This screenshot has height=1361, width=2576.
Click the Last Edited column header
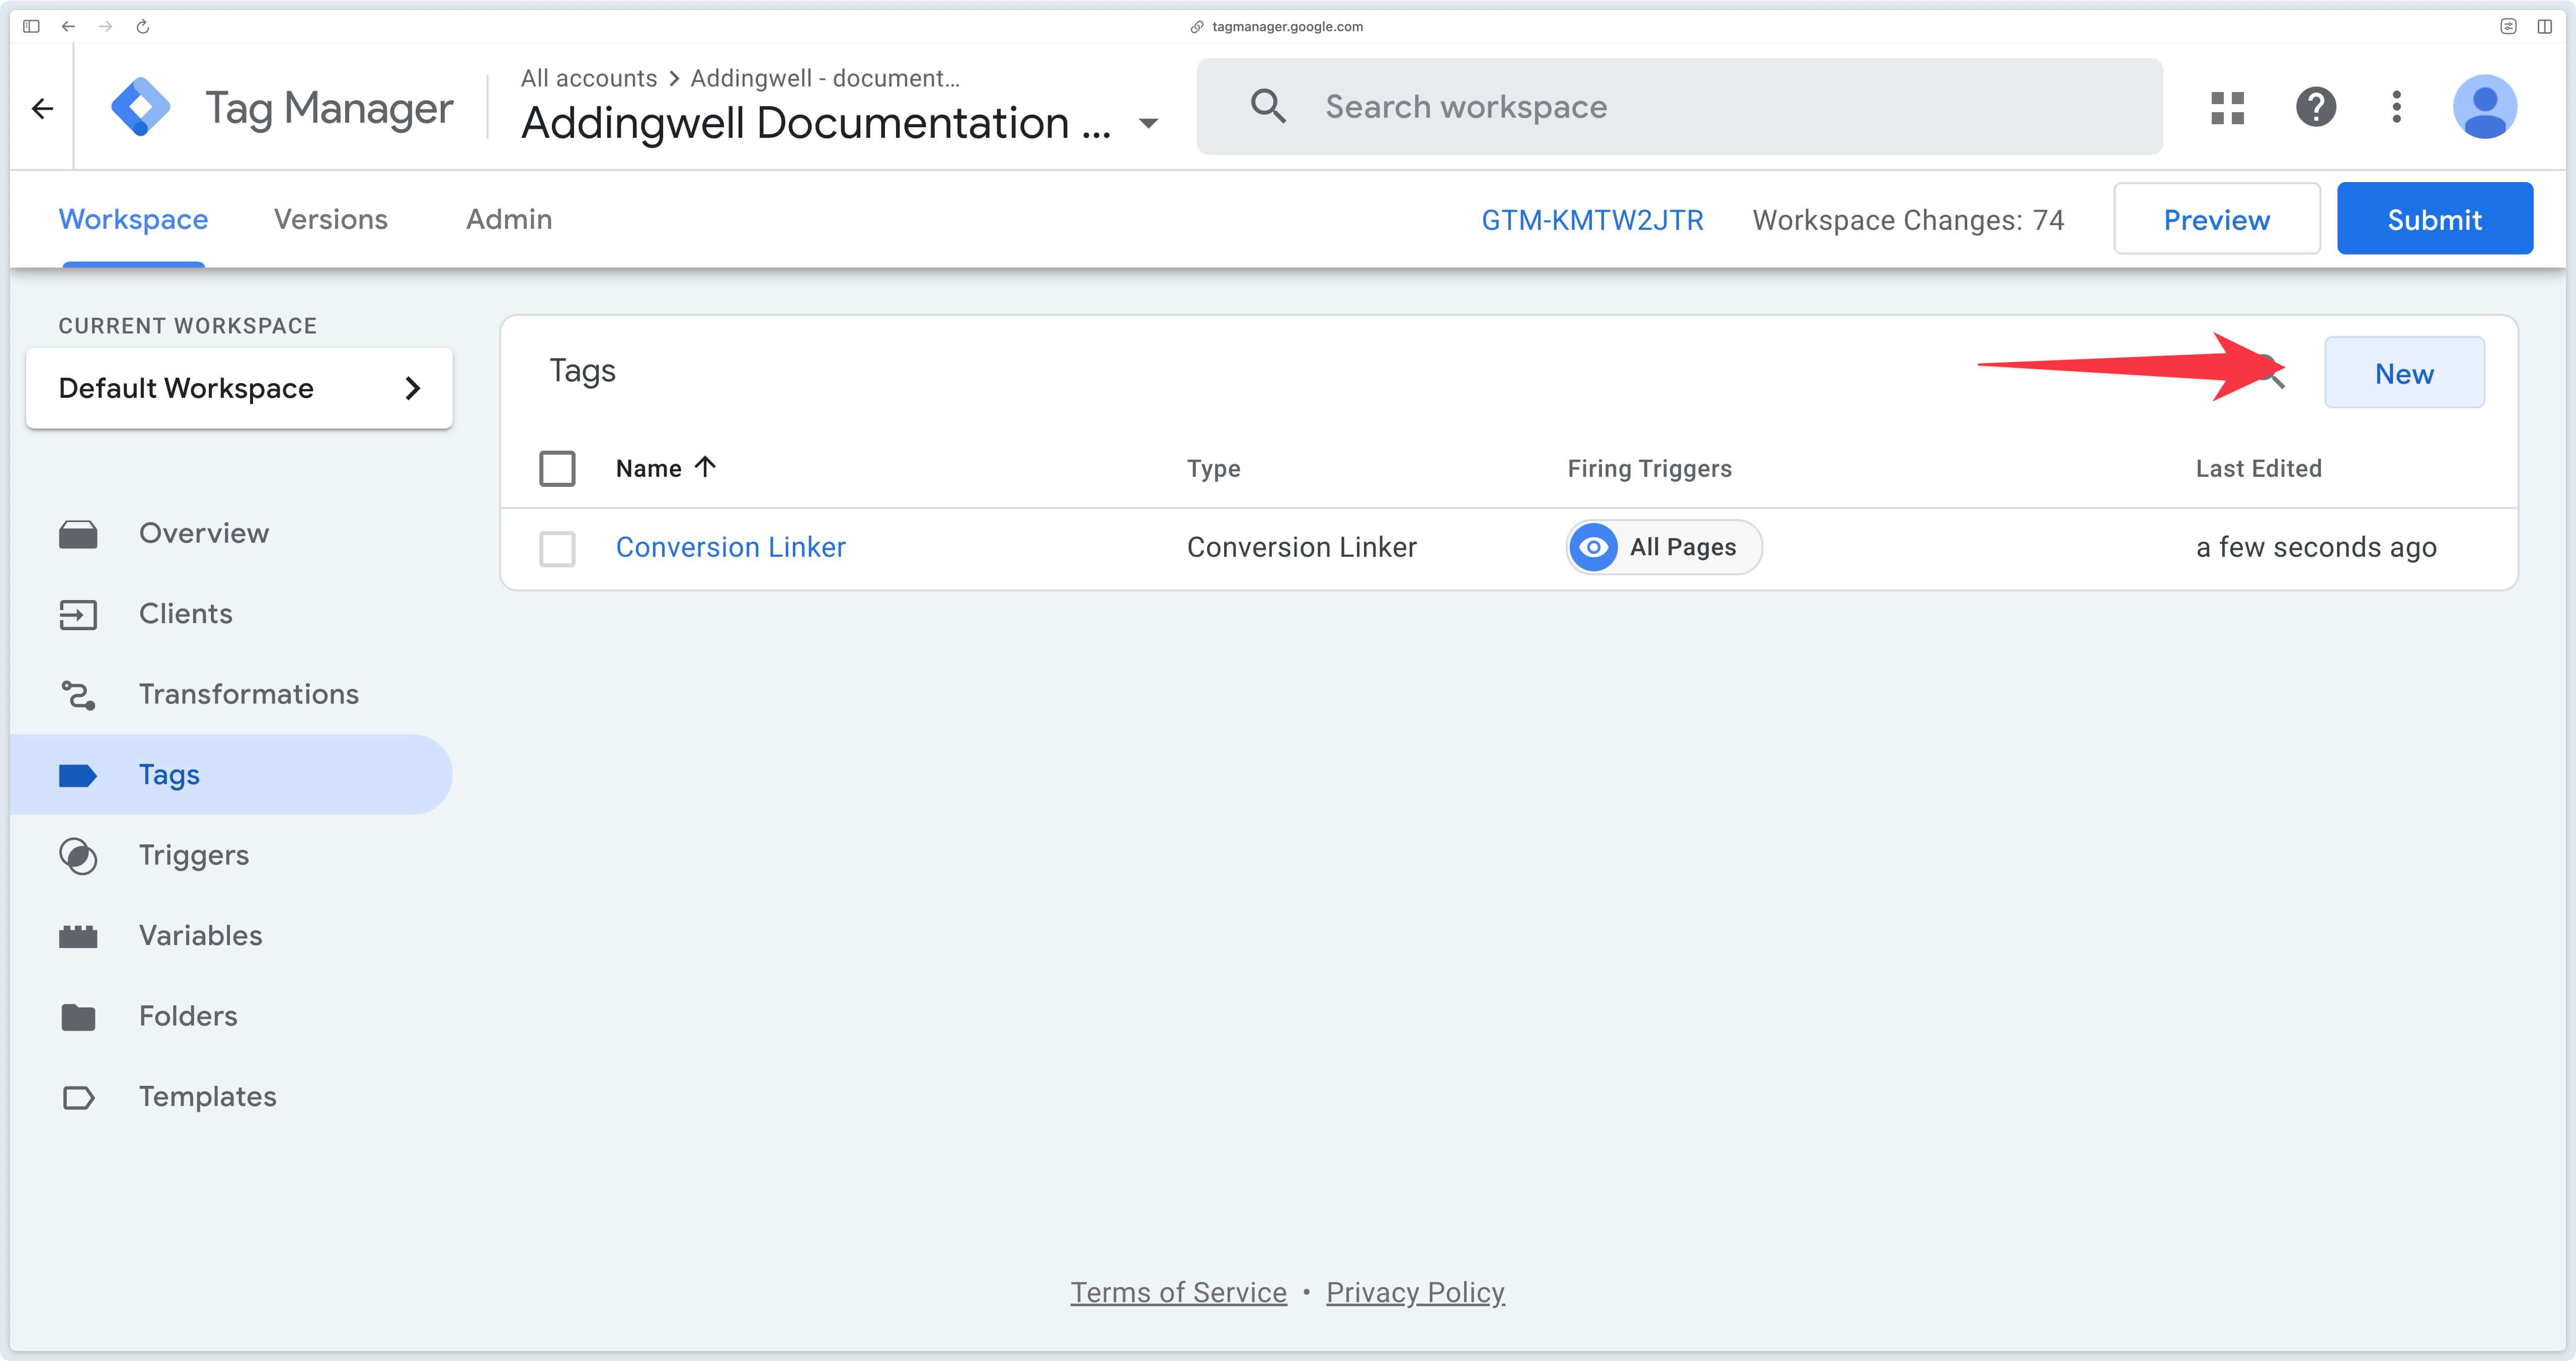coord(2258,468)
